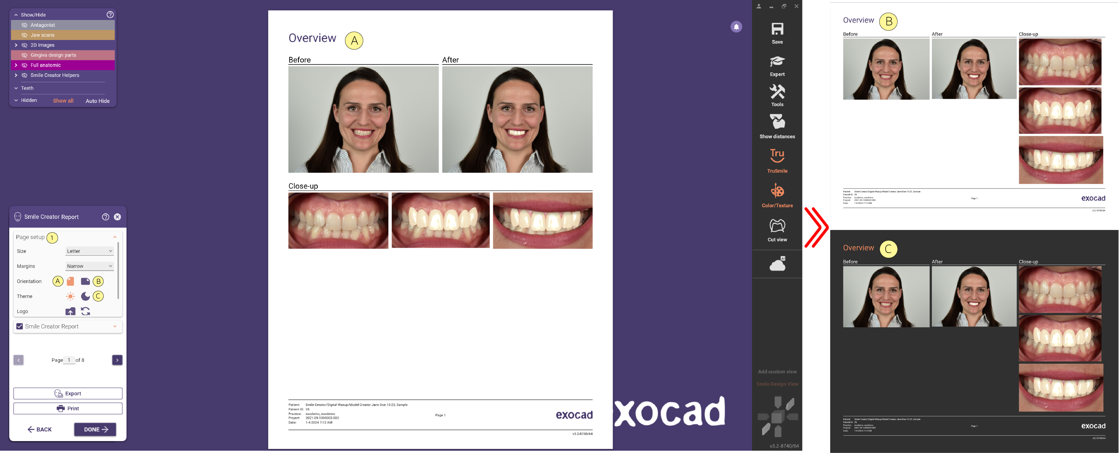Toggle Smile Creator Helpers visibility eye
Viewport: 1119px width, 453px height.
coord(24,75)
